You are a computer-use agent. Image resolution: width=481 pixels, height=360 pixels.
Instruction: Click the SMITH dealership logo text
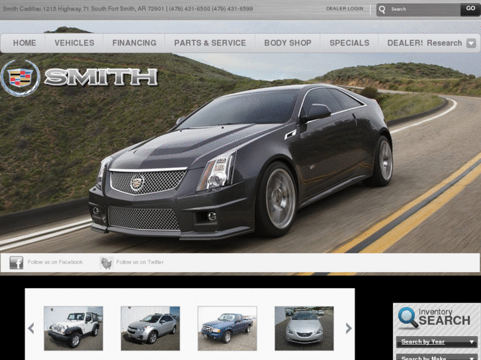[x=101, y=77]
